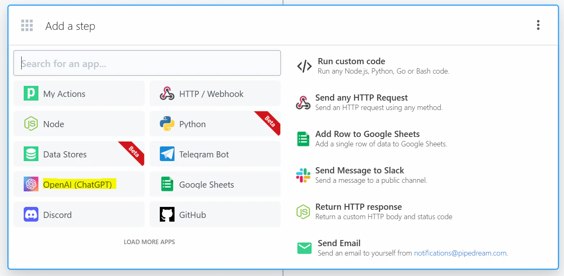Select the Telegram Bot app tile
The height and width of the screenshot is (276, 564).
coord(215,154)
